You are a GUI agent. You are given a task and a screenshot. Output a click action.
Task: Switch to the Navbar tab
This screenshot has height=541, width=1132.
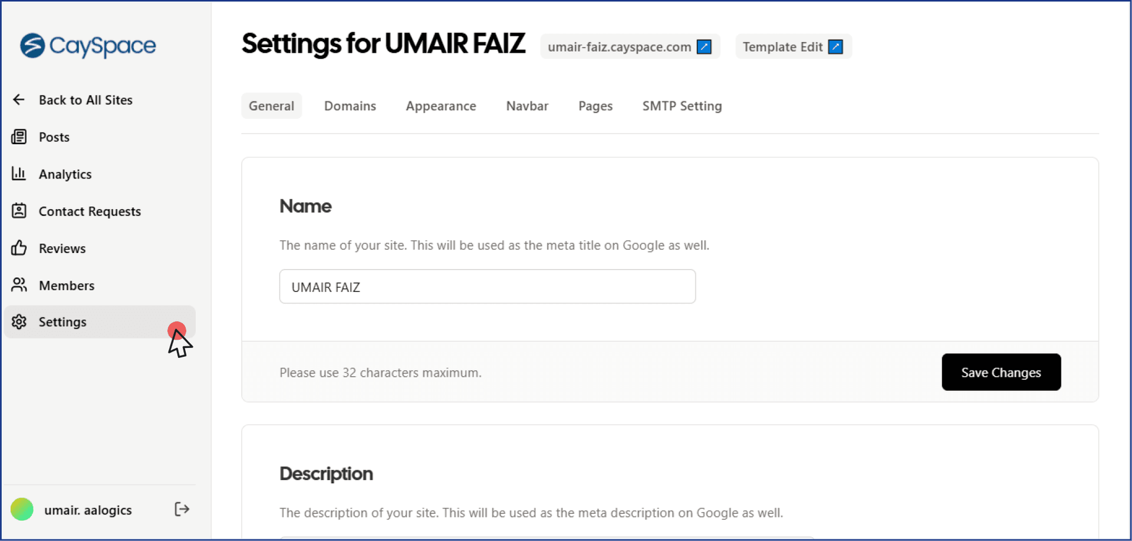527,106
